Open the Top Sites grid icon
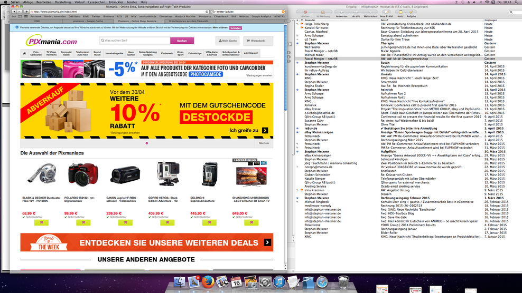 26,16
